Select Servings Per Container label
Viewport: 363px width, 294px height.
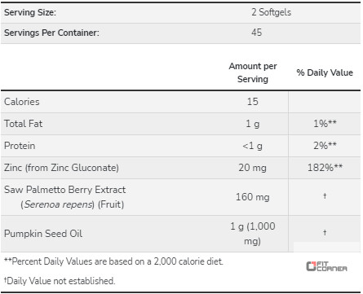tap(51, 33)
